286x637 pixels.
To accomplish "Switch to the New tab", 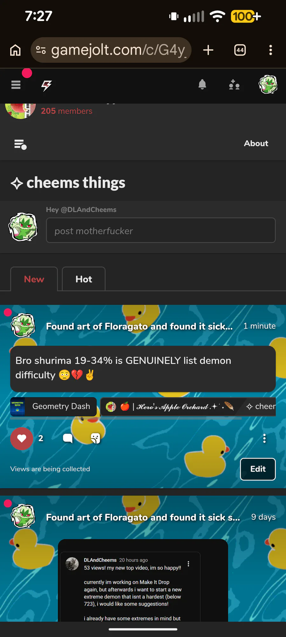I will coord(34,279).
